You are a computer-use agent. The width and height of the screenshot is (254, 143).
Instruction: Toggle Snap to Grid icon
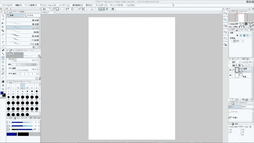click(x=107, y=9)
